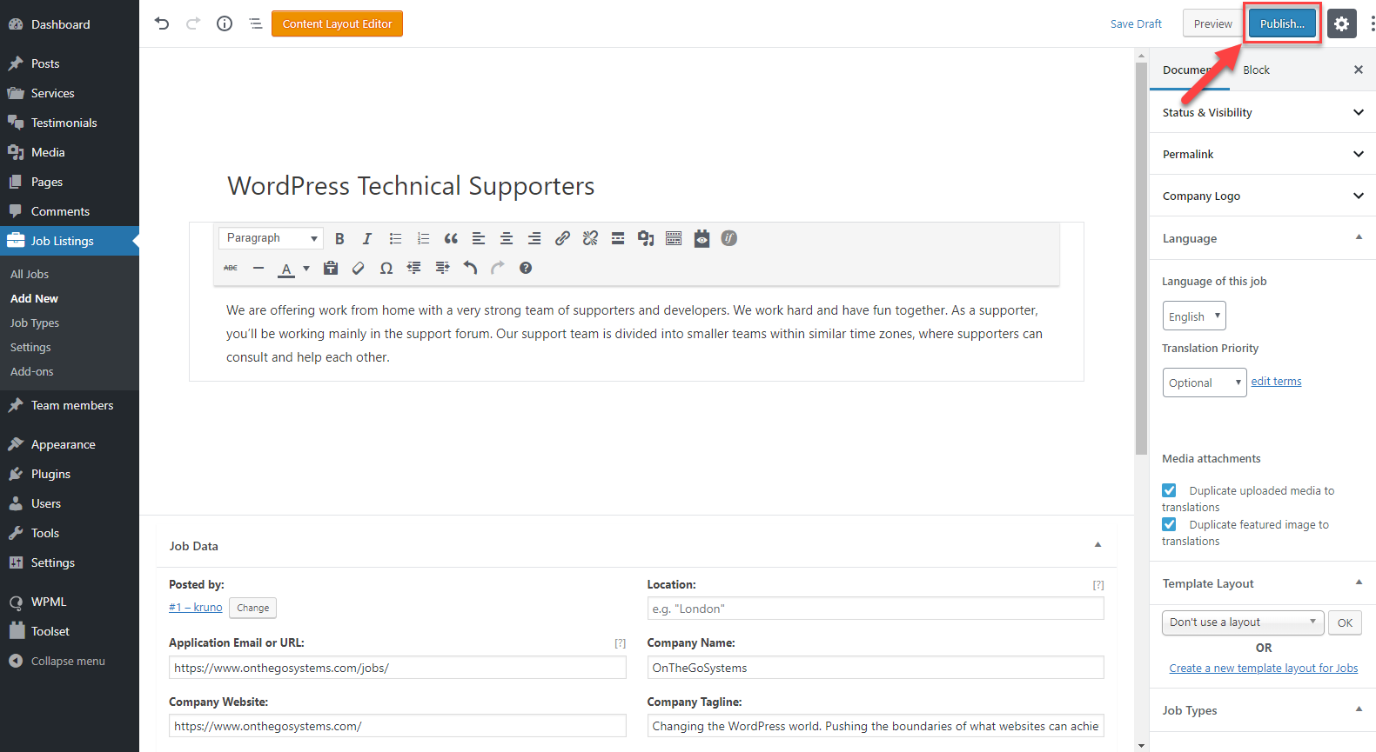Screen dimensions: 1376x752
Task: Click the Toolset access eye icon
Action: (x=701, y=238)
